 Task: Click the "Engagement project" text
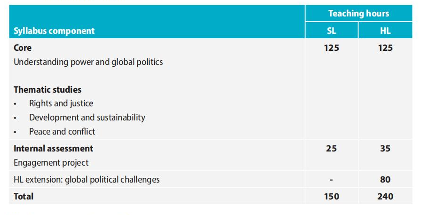click(x=51, y=163)
